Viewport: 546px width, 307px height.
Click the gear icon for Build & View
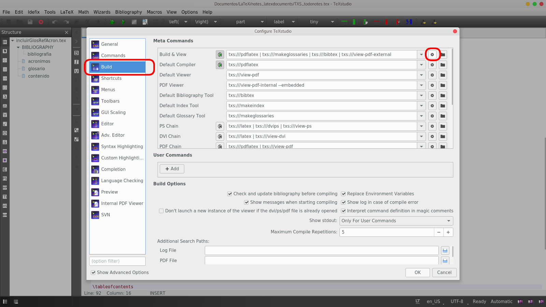(x=432, y=55)
